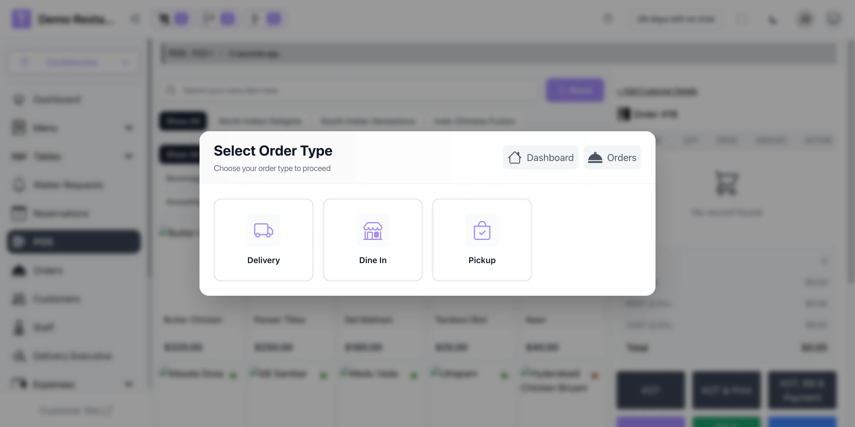Click the Dashboard button in the dialog

tap(540, 157)
